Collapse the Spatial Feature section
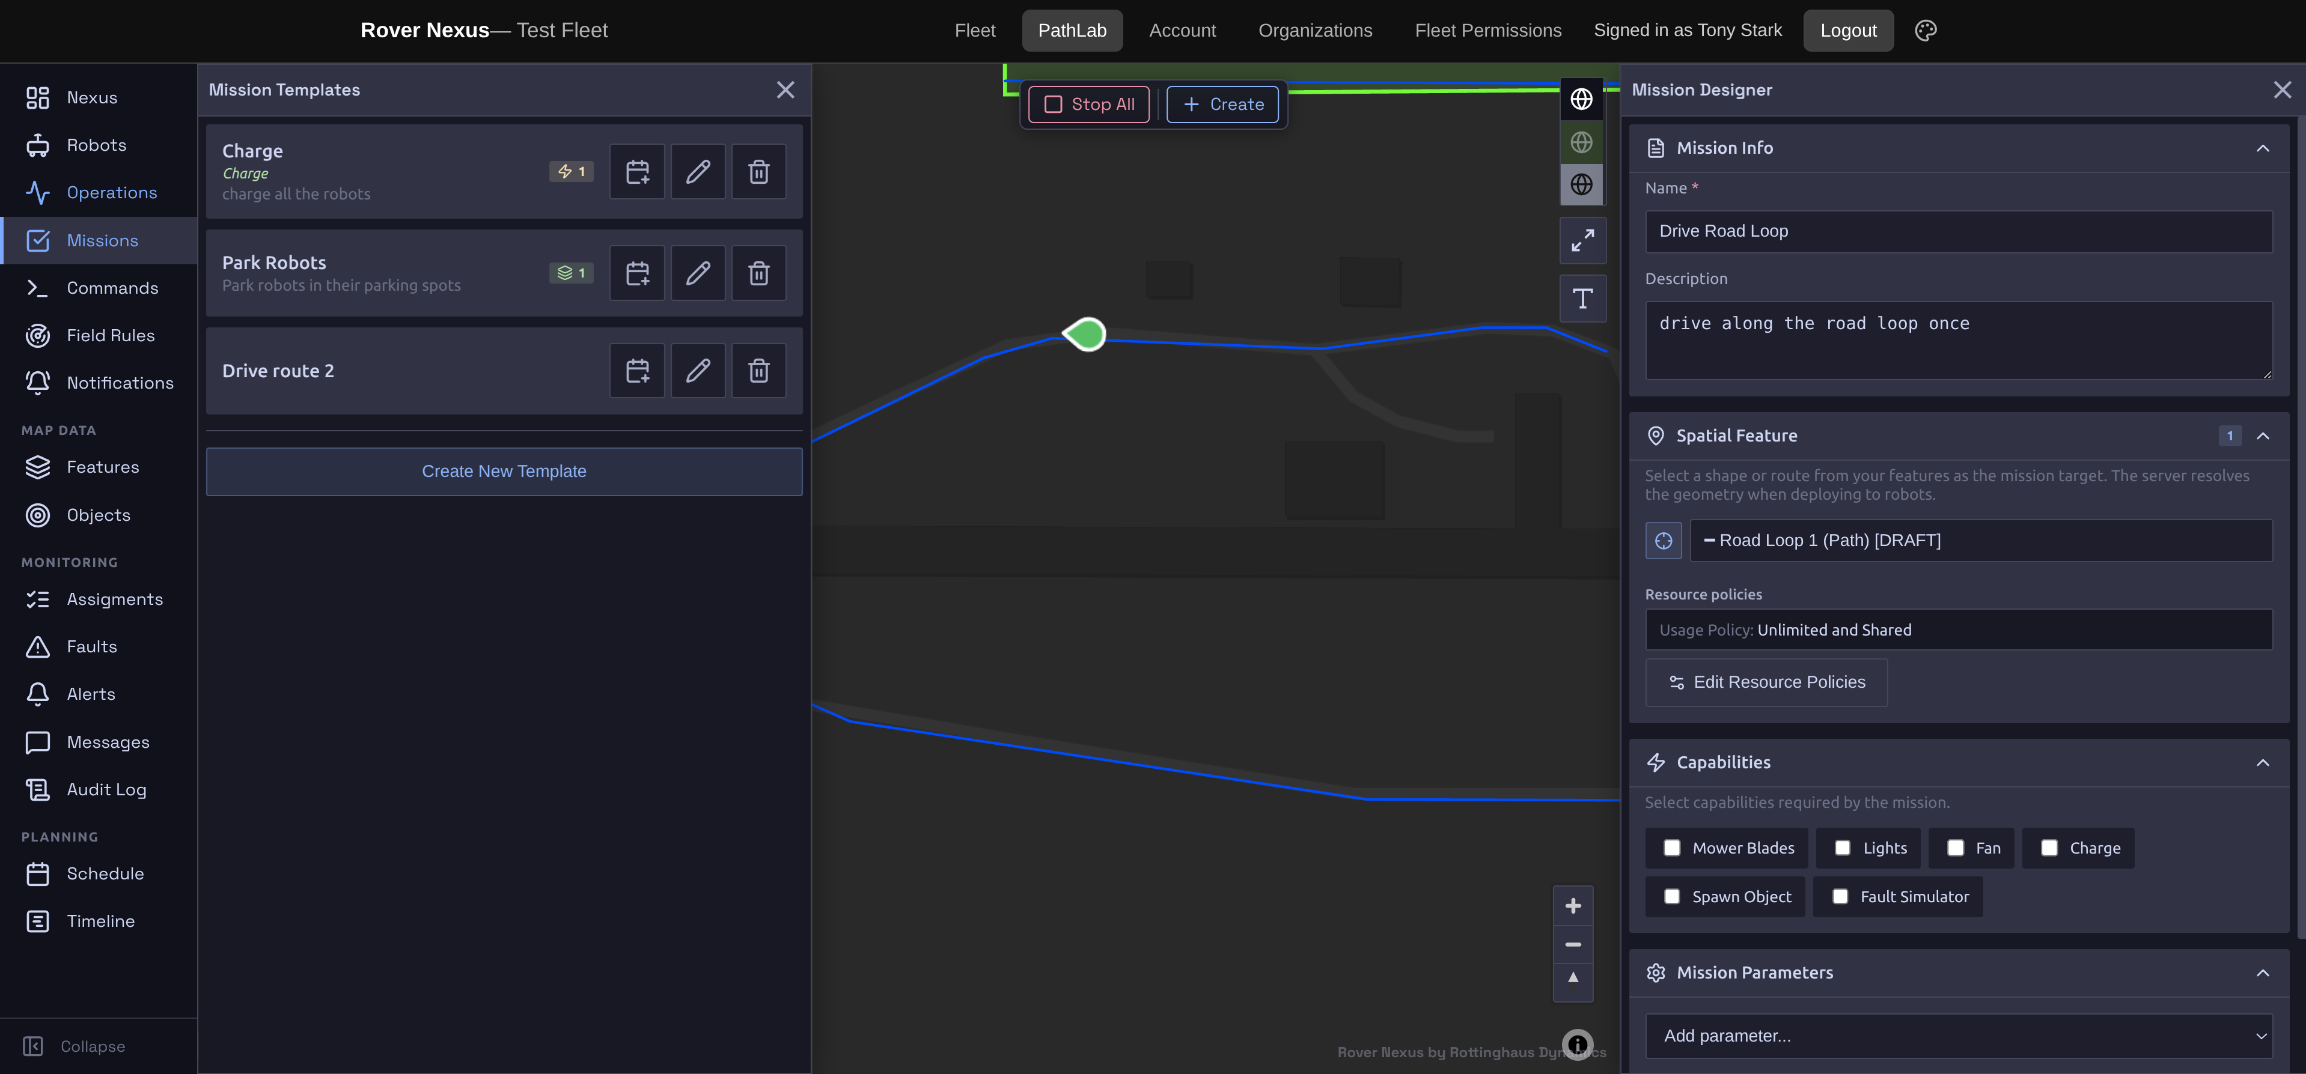The height and width of the screenshot is (1074, 2306). [2262, 436]
